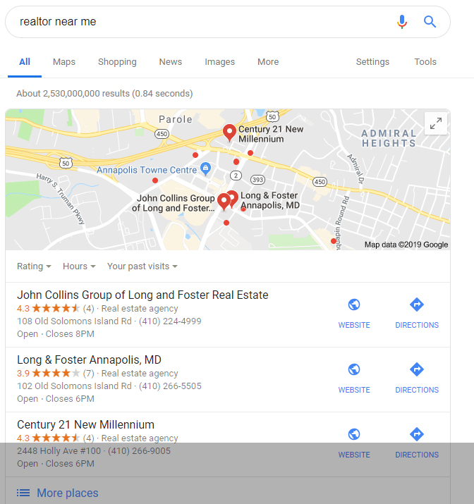Open John Collins Group website globe icon
This screenshot has width=474, height=504.
pyautogui.click(x=354, y=305)
